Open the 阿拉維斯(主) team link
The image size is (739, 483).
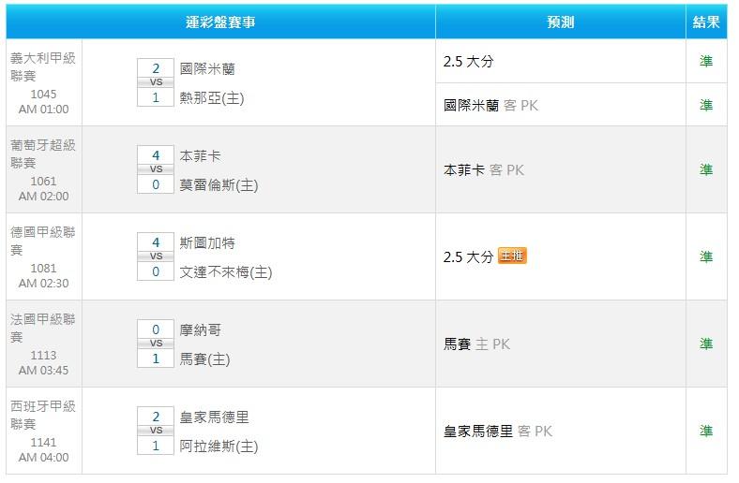(219, 446)
